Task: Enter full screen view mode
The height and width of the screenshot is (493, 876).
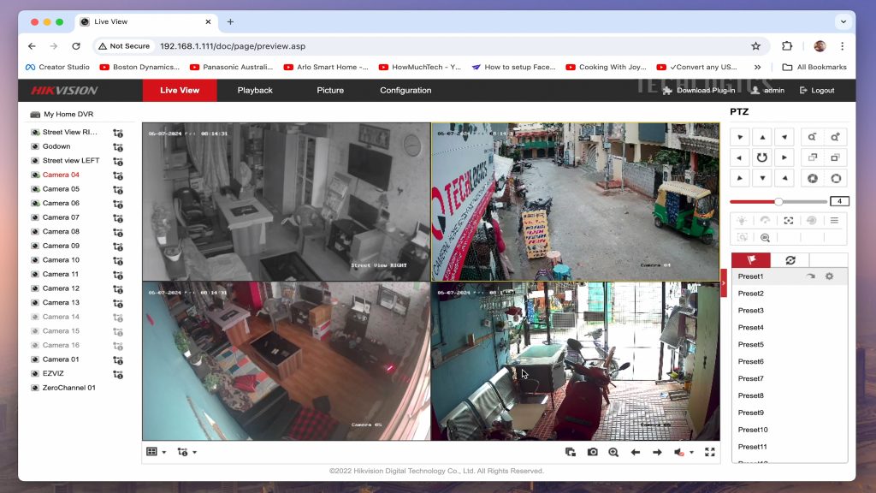Action: pos(709,452)
